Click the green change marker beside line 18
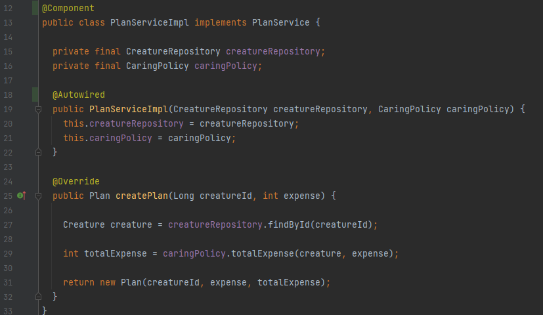The width and height of the screenshot is (543, 315). tap(35, 95)
